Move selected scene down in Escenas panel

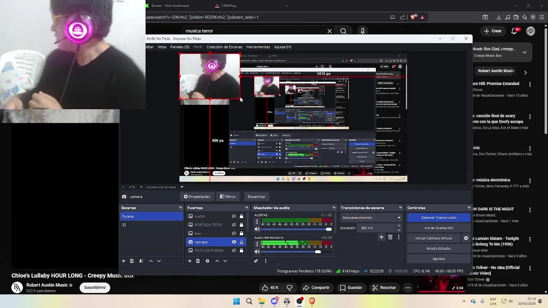click(159, 261)
